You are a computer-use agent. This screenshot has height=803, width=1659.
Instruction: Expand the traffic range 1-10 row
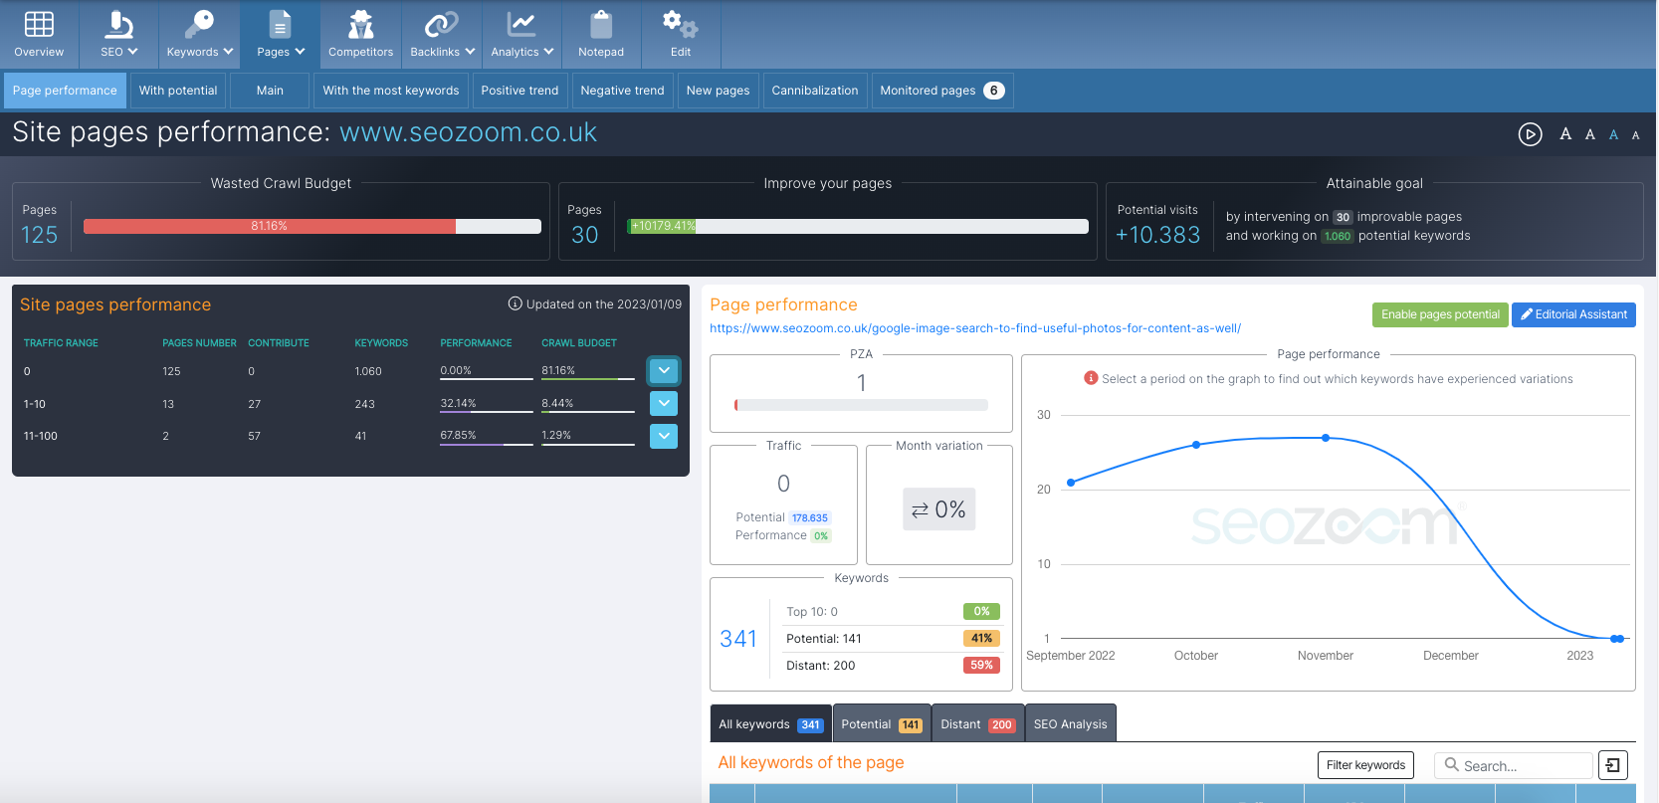click(664, 404)
